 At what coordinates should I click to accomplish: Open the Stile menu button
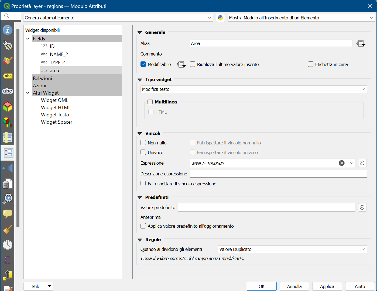(x=38, y=286)
